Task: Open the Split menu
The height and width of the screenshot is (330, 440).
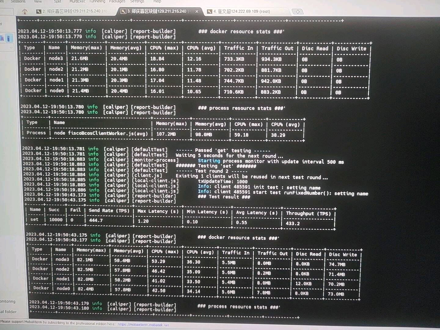Action: pos(57,1)
